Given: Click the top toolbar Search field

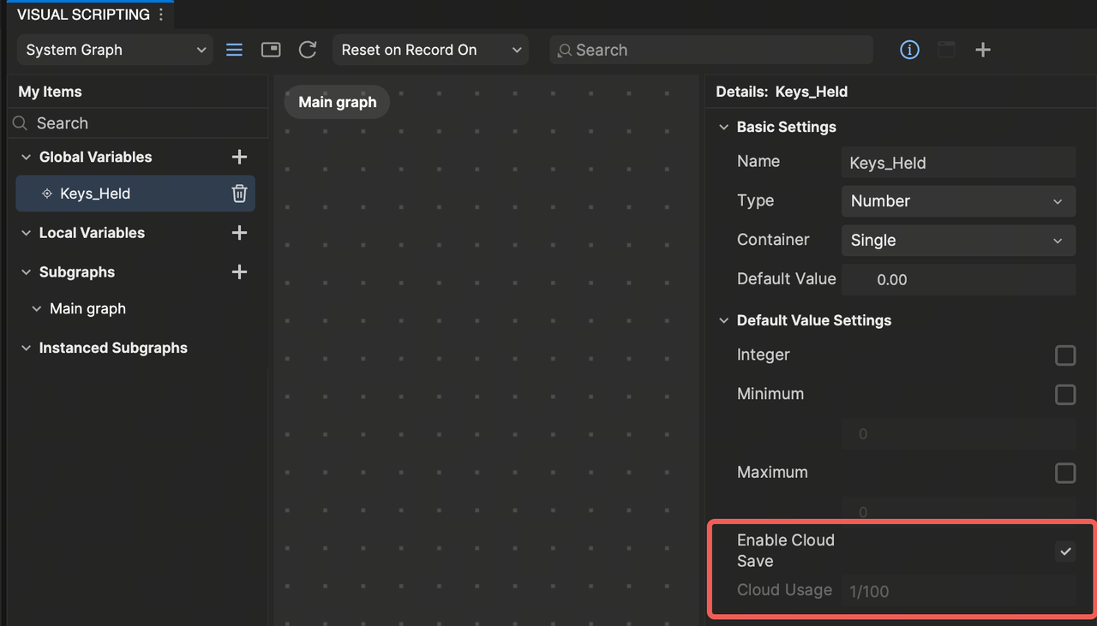Looking at the screenshot, I should point(711,50).
